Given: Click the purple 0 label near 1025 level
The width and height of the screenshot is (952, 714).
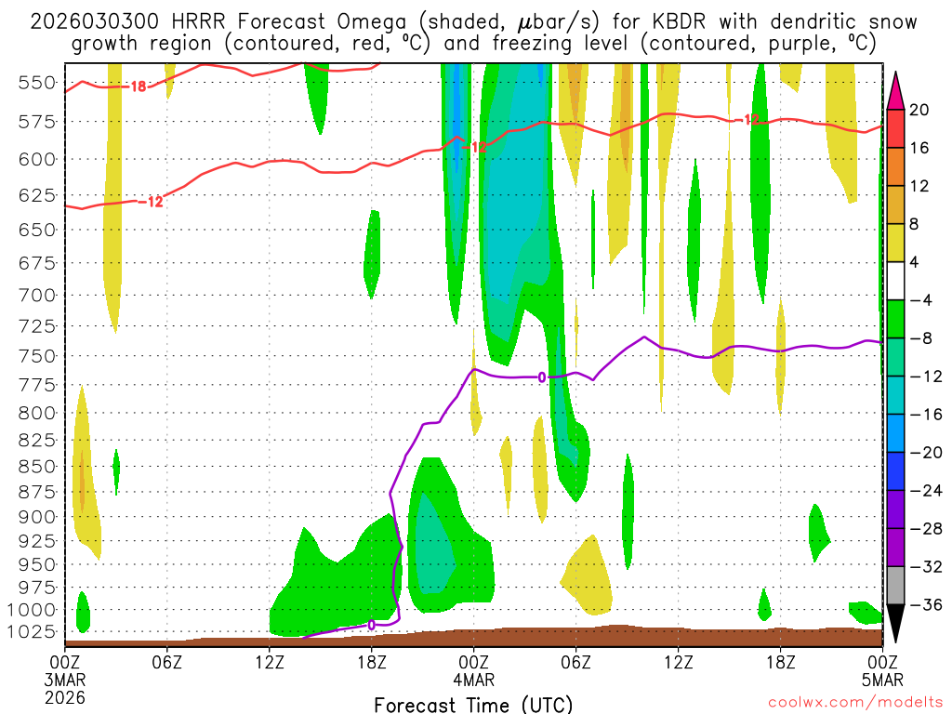Looking at the screenshot, I should (x=372, y=625).
